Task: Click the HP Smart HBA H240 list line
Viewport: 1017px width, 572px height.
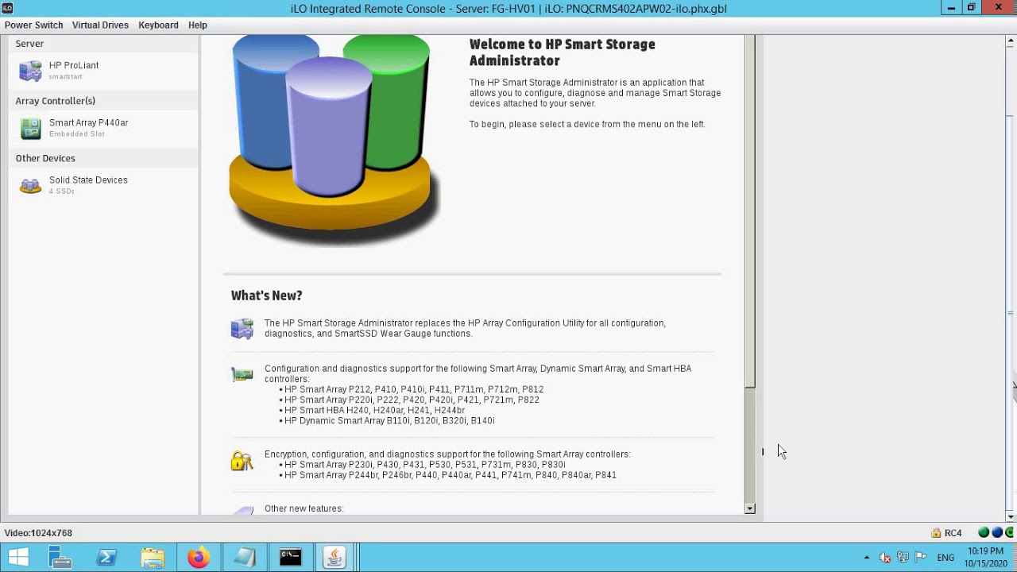Action: tap(374, 411)
